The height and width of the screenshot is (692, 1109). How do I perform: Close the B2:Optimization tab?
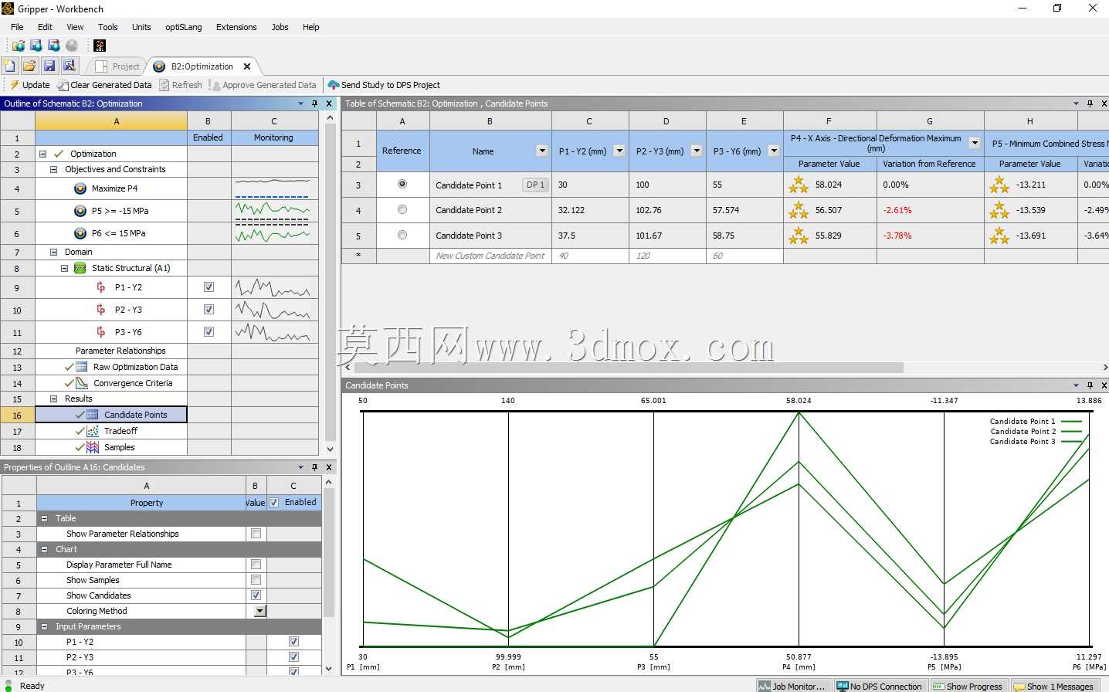(x=247, y=66)
